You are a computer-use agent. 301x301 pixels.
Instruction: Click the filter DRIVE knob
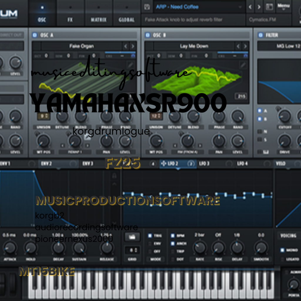click(285, 141)
